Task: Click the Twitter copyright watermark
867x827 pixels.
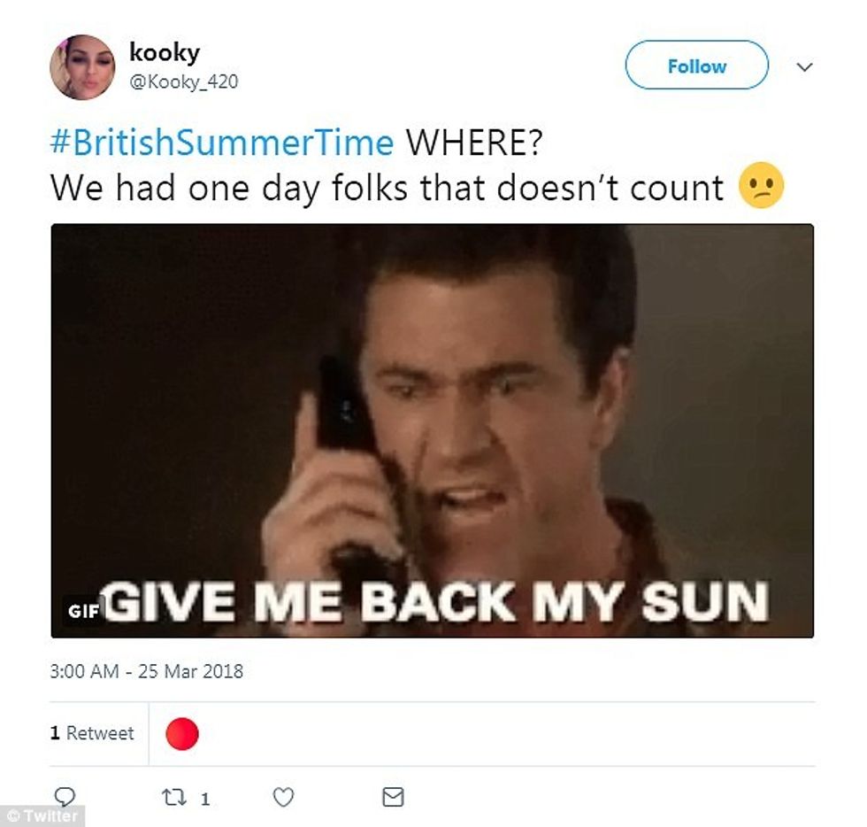Action: 42,815
